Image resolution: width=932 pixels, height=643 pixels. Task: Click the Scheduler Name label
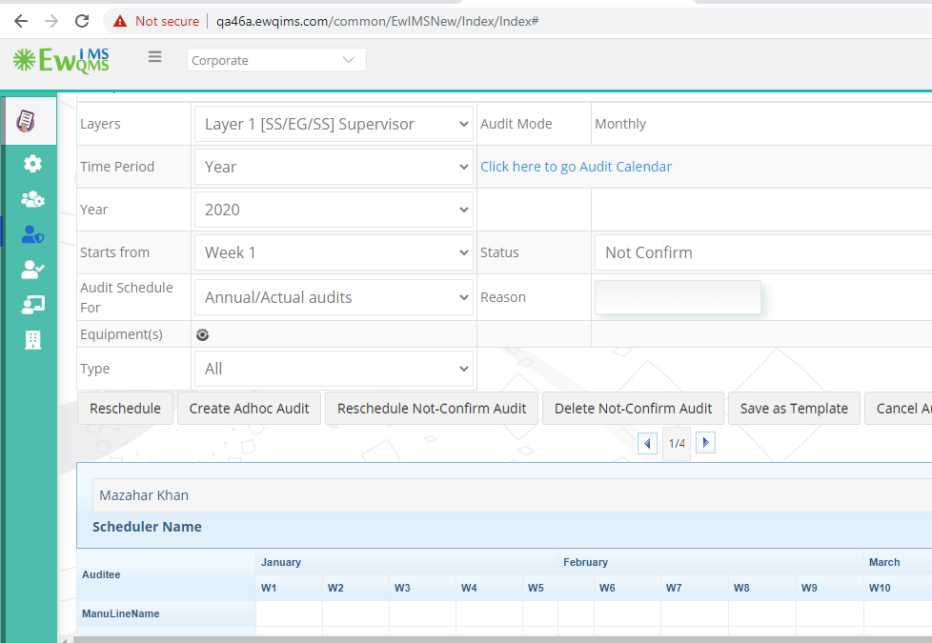tap(147, 527)
